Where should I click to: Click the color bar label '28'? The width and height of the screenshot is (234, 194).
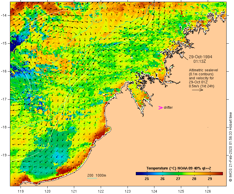click(194, 179)
